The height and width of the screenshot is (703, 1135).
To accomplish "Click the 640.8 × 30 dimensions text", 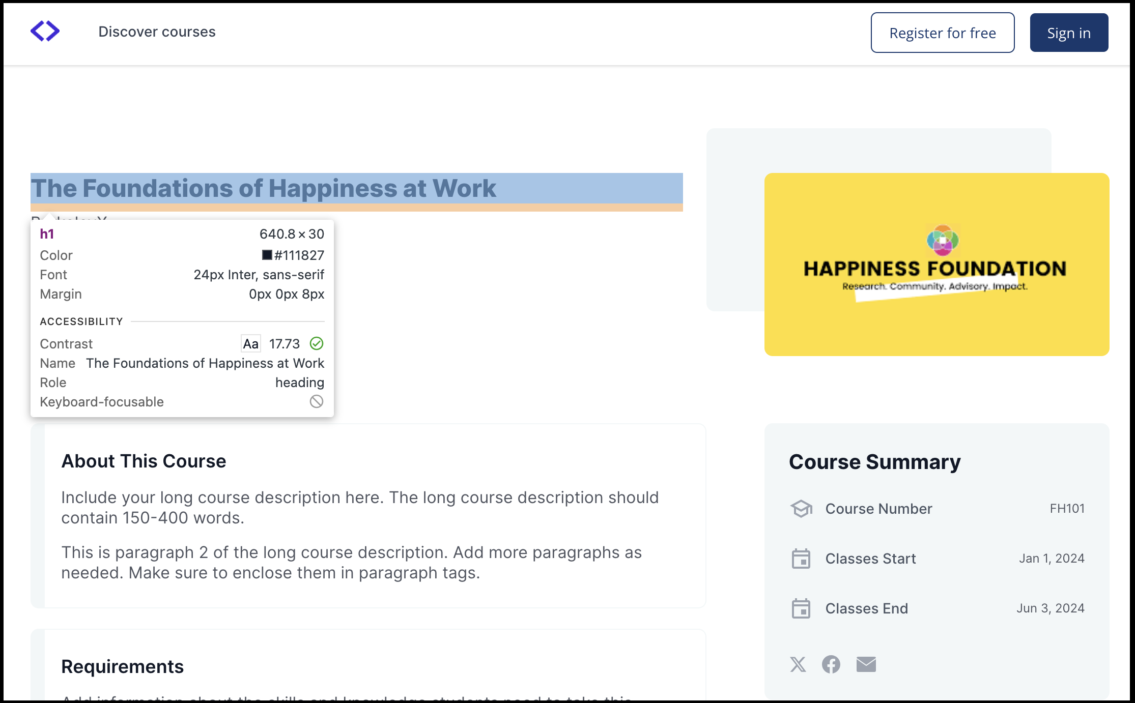I will point(292,234).
